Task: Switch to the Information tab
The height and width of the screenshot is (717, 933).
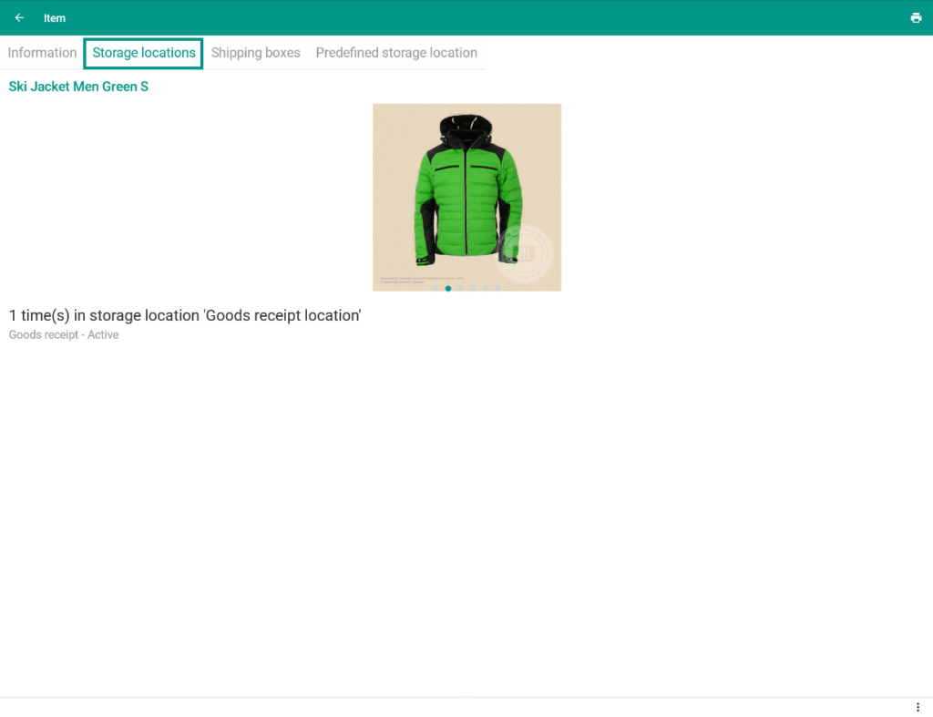Action: click(42, 53)
